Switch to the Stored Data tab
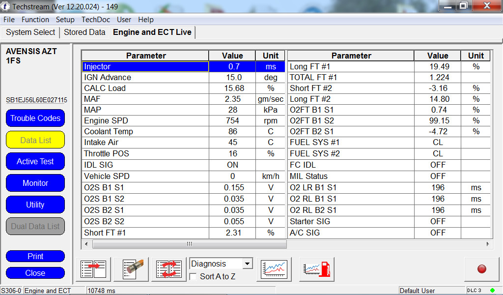Viewport: 503px width, 295px height. (84, 32)
